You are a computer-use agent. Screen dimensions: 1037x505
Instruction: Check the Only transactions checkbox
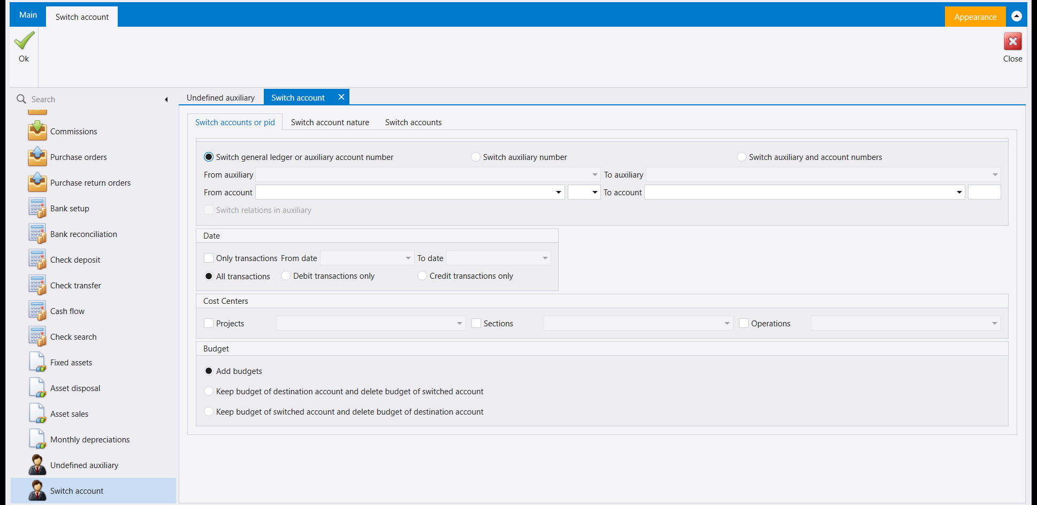(209, 258)
